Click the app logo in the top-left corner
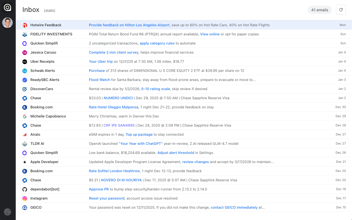This screenshot has width=352, height=220. pyautogui.click(x=7, y=7)
